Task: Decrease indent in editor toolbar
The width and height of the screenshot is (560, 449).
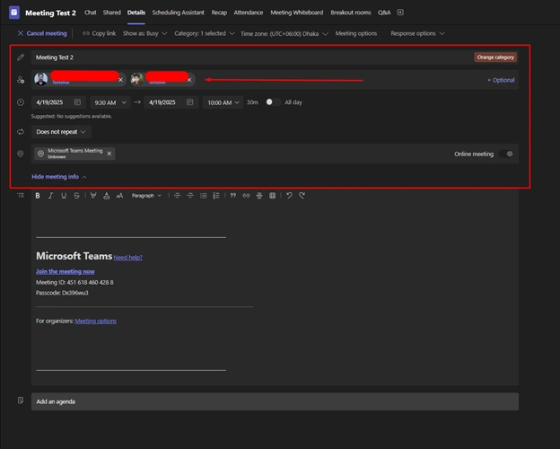Action: [x=177, y=196]
